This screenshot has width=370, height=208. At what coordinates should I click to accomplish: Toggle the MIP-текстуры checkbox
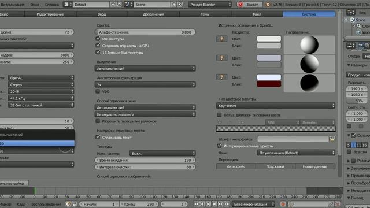pyautogui.click(x=98, y=39)
